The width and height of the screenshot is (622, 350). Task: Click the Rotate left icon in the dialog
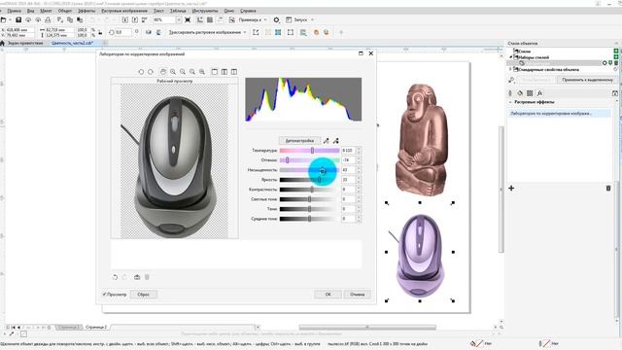tap(141, 72)
